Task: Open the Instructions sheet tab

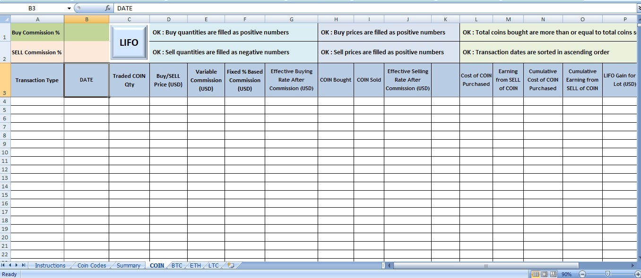Action: point(50,266)
